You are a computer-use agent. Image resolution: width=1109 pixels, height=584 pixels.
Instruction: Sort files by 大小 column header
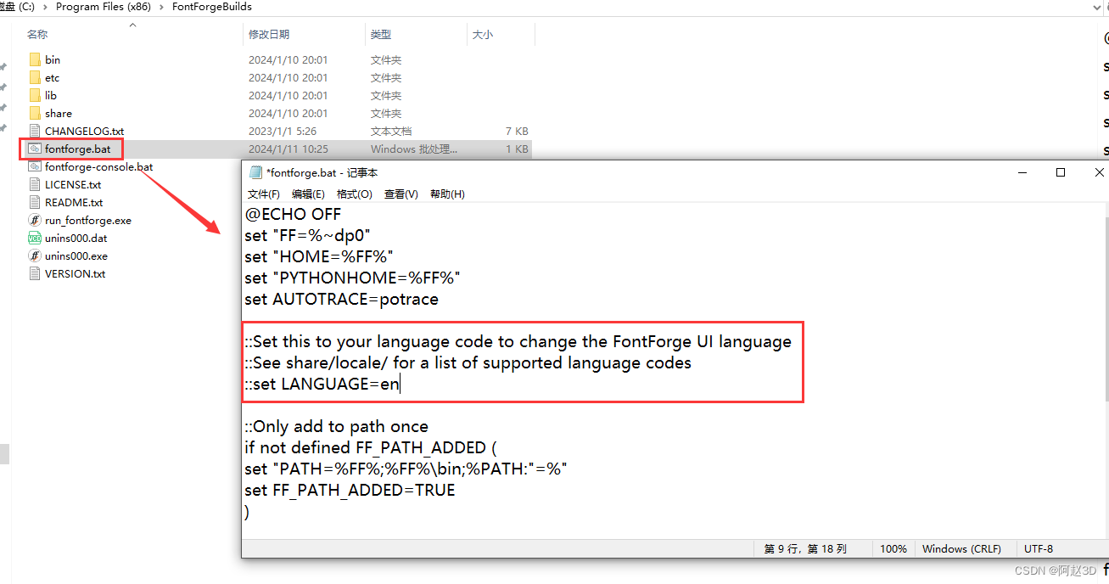483,35
